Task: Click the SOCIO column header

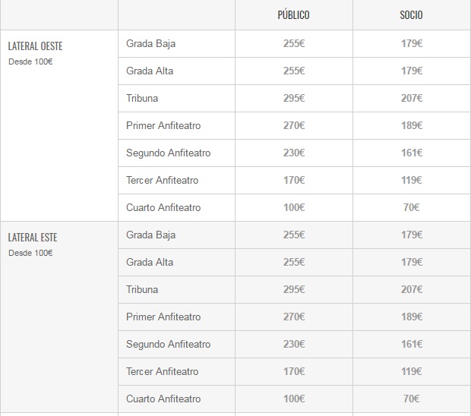Action: click(x=411, y=15)
